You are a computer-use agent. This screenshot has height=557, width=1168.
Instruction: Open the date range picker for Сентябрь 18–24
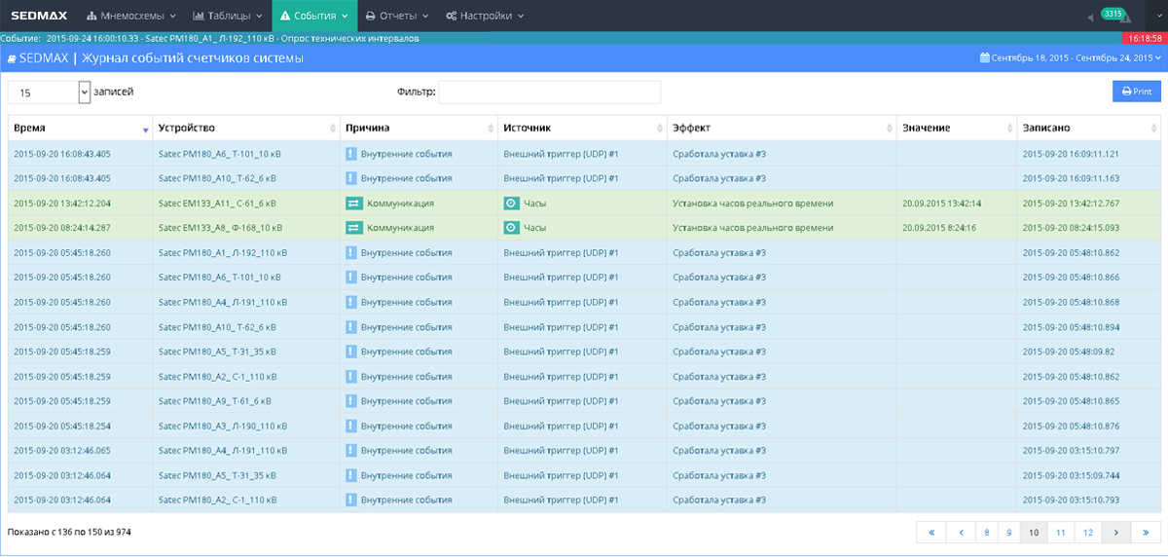(1071, 58)
